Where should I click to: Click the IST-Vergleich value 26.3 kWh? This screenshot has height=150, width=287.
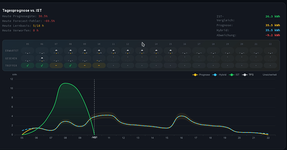273,16
